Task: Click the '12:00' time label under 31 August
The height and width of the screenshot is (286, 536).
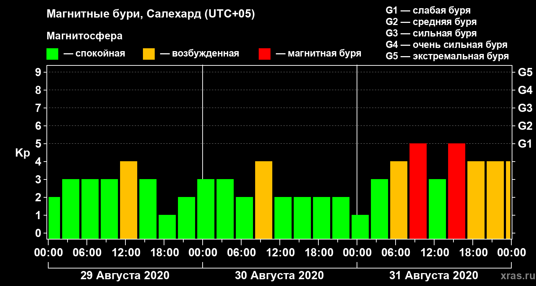Action: pyautogui.click(x=434, y=253)
